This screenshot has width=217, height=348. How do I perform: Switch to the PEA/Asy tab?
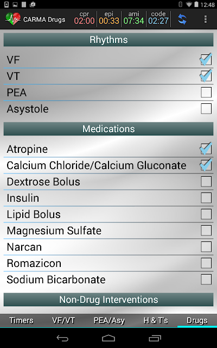(x=109, y=320)
